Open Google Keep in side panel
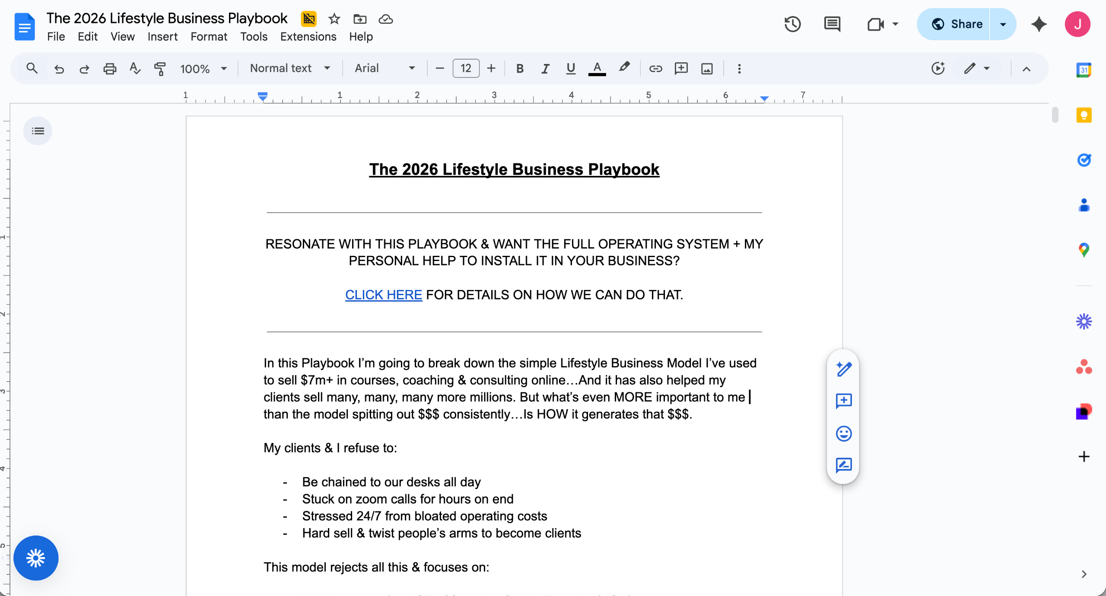This screenshot has height=596, width=1106. click(x=1084, y=115)
